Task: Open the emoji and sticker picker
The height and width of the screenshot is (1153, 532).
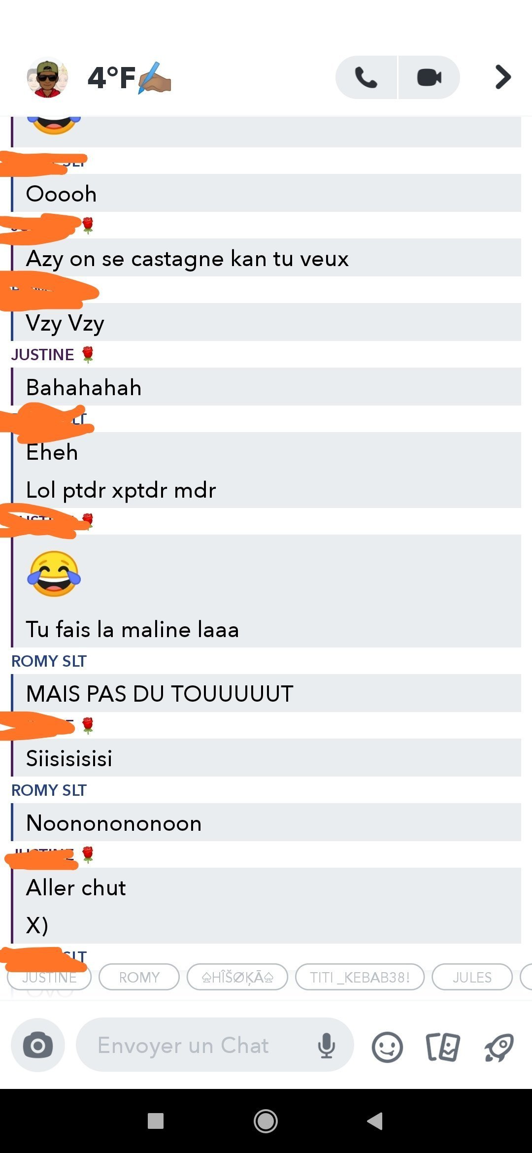Action: 387,1047
